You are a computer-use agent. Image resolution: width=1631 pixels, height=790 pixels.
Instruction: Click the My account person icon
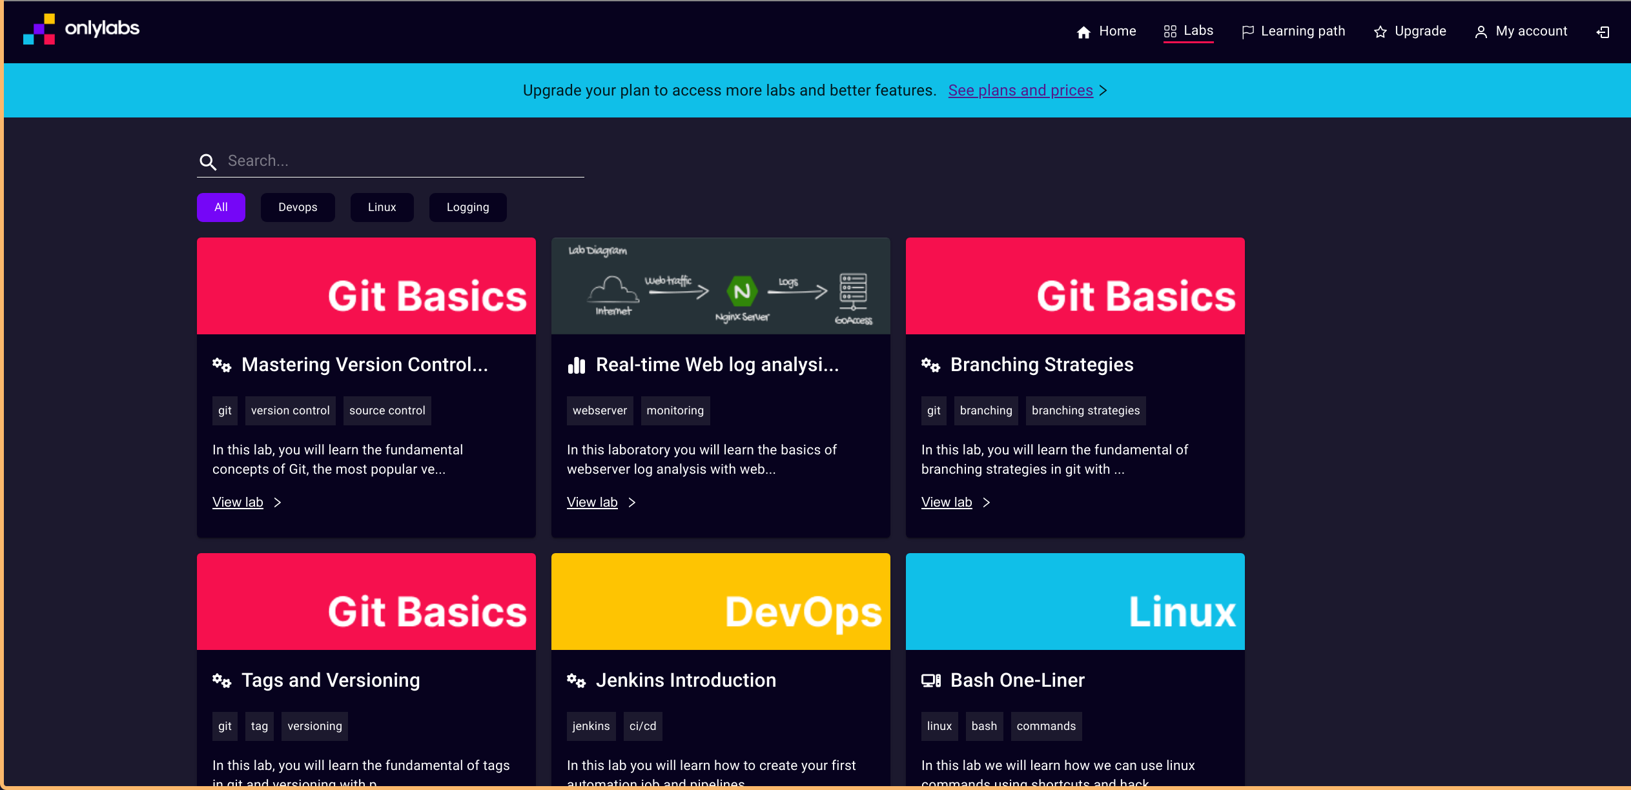[x=1481, y=32]
